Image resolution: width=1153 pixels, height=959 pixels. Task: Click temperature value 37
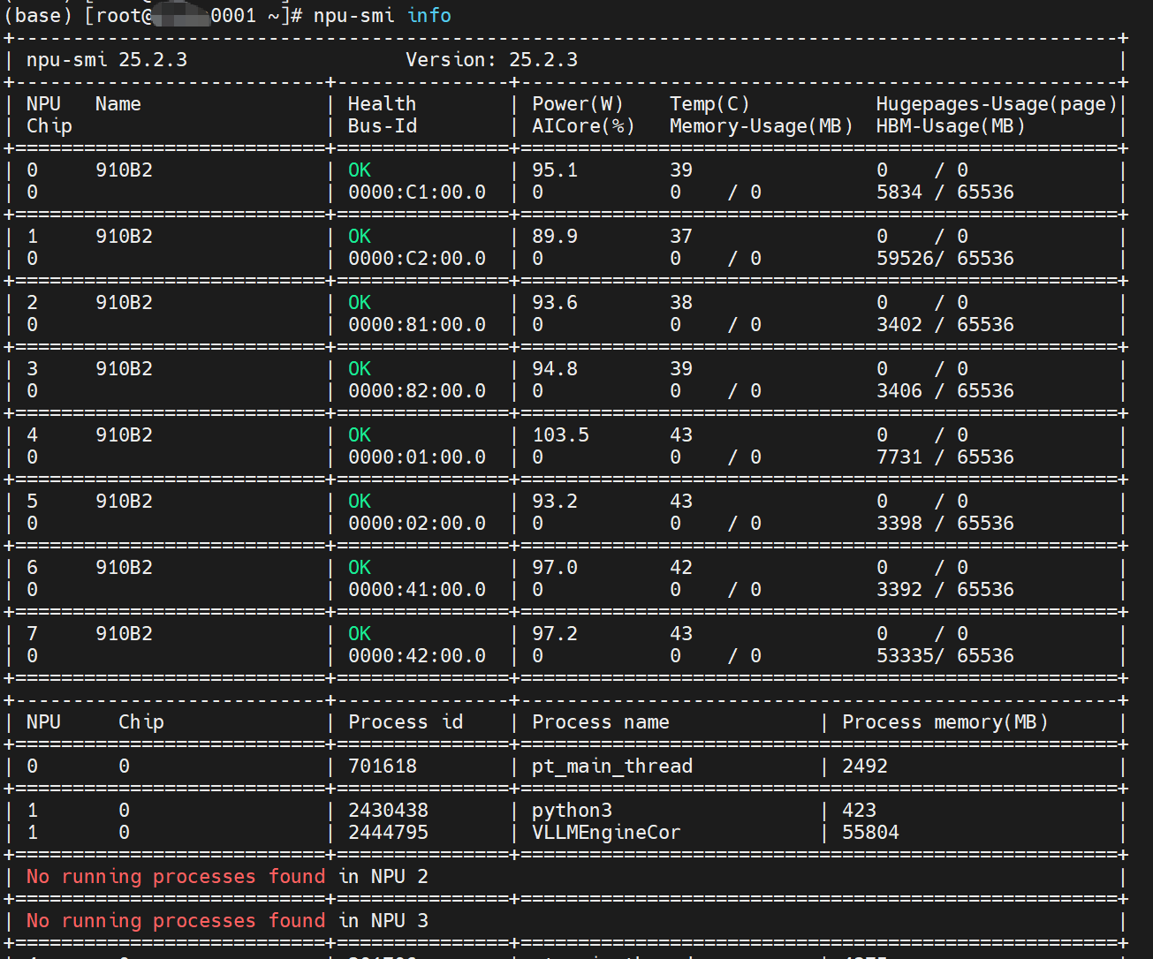tap(681, 237)
